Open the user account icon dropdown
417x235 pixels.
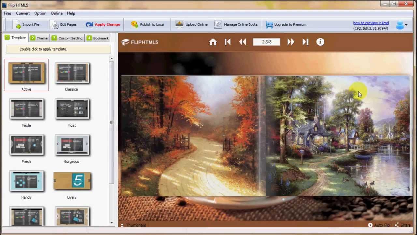coord(401,25)
